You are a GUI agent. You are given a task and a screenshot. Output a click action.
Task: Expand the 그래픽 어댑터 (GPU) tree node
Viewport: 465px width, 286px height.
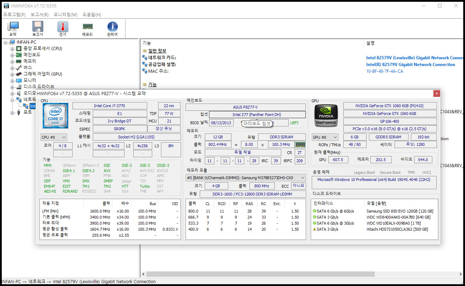pos(12,74)
